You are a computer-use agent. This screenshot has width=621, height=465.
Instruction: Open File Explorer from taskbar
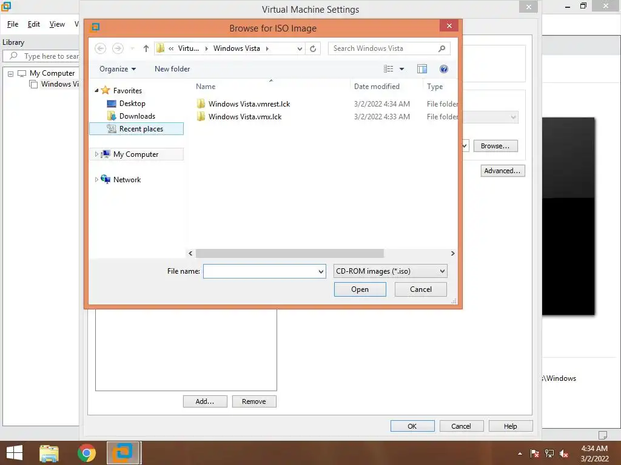49,453
